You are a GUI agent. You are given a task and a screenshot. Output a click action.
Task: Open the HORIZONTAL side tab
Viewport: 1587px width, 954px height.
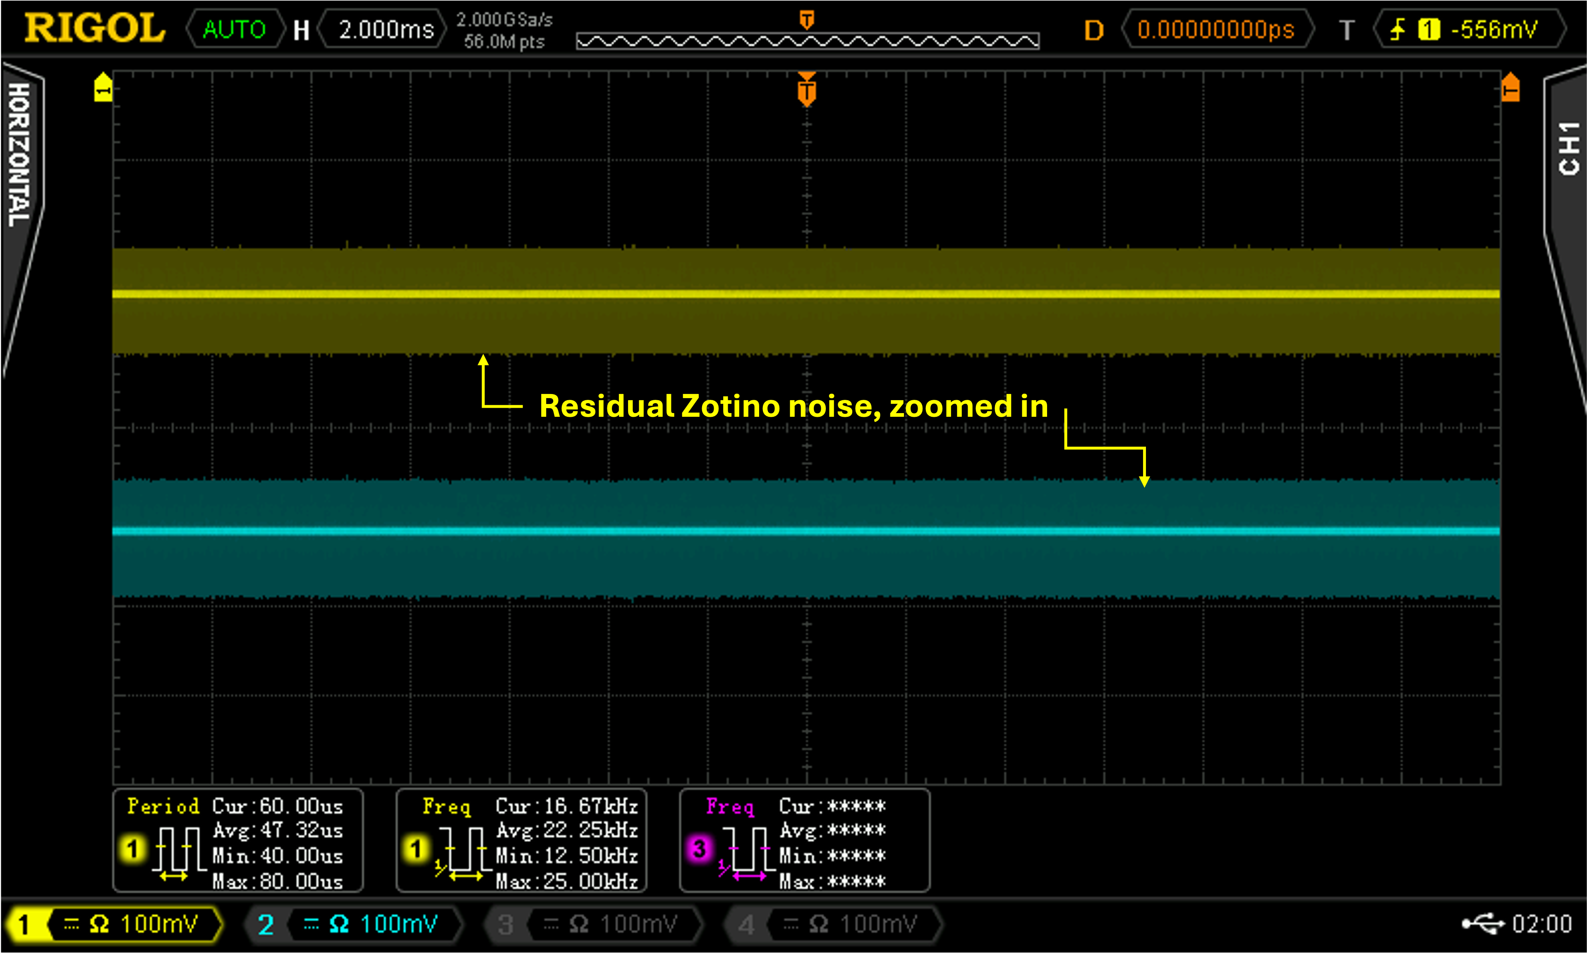19,154
